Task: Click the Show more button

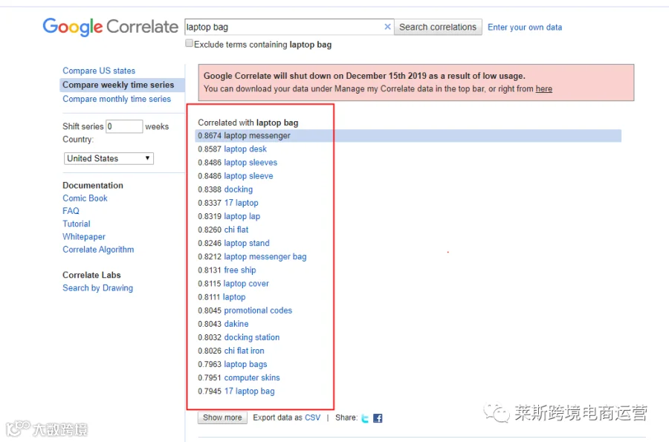Action: [x=222, y=417]
